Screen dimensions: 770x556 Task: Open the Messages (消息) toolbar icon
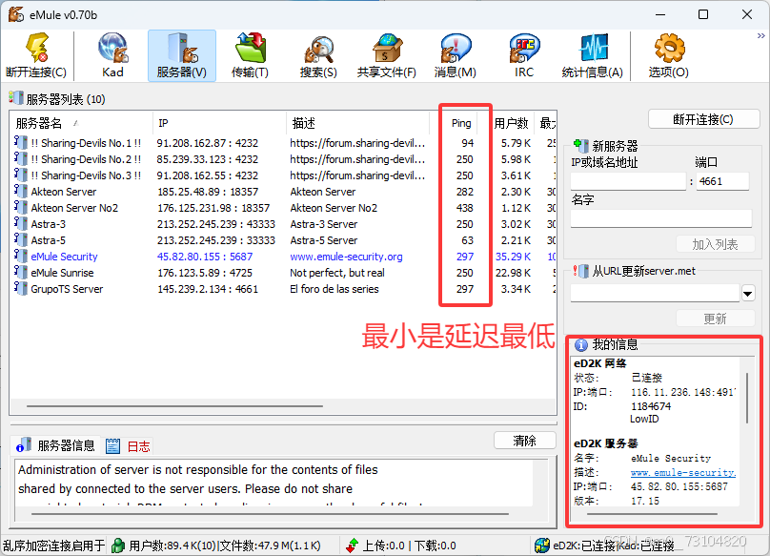[456, 55]
